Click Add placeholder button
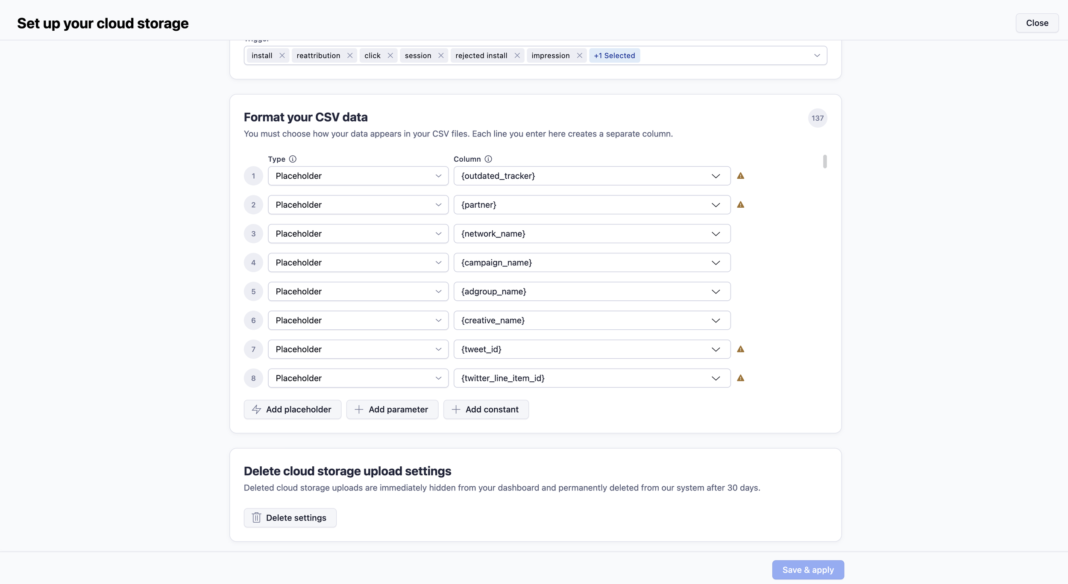1068x584 pixels. point(292,410)
